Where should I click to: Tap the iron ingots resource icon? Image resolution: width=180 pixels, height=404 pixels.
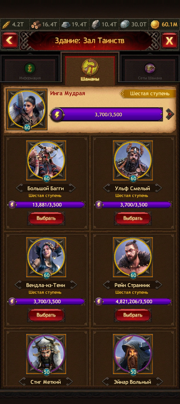(x=66, y=24)
